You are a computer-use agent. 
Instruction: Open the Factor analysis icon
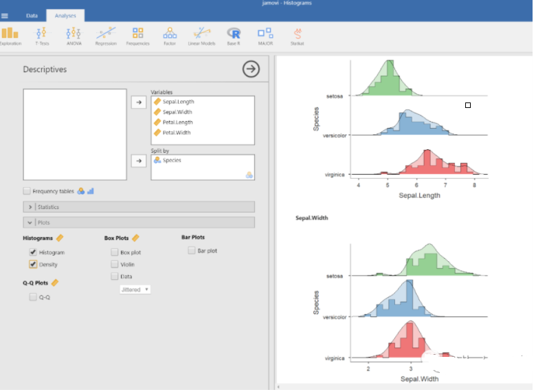pos(169,35)
